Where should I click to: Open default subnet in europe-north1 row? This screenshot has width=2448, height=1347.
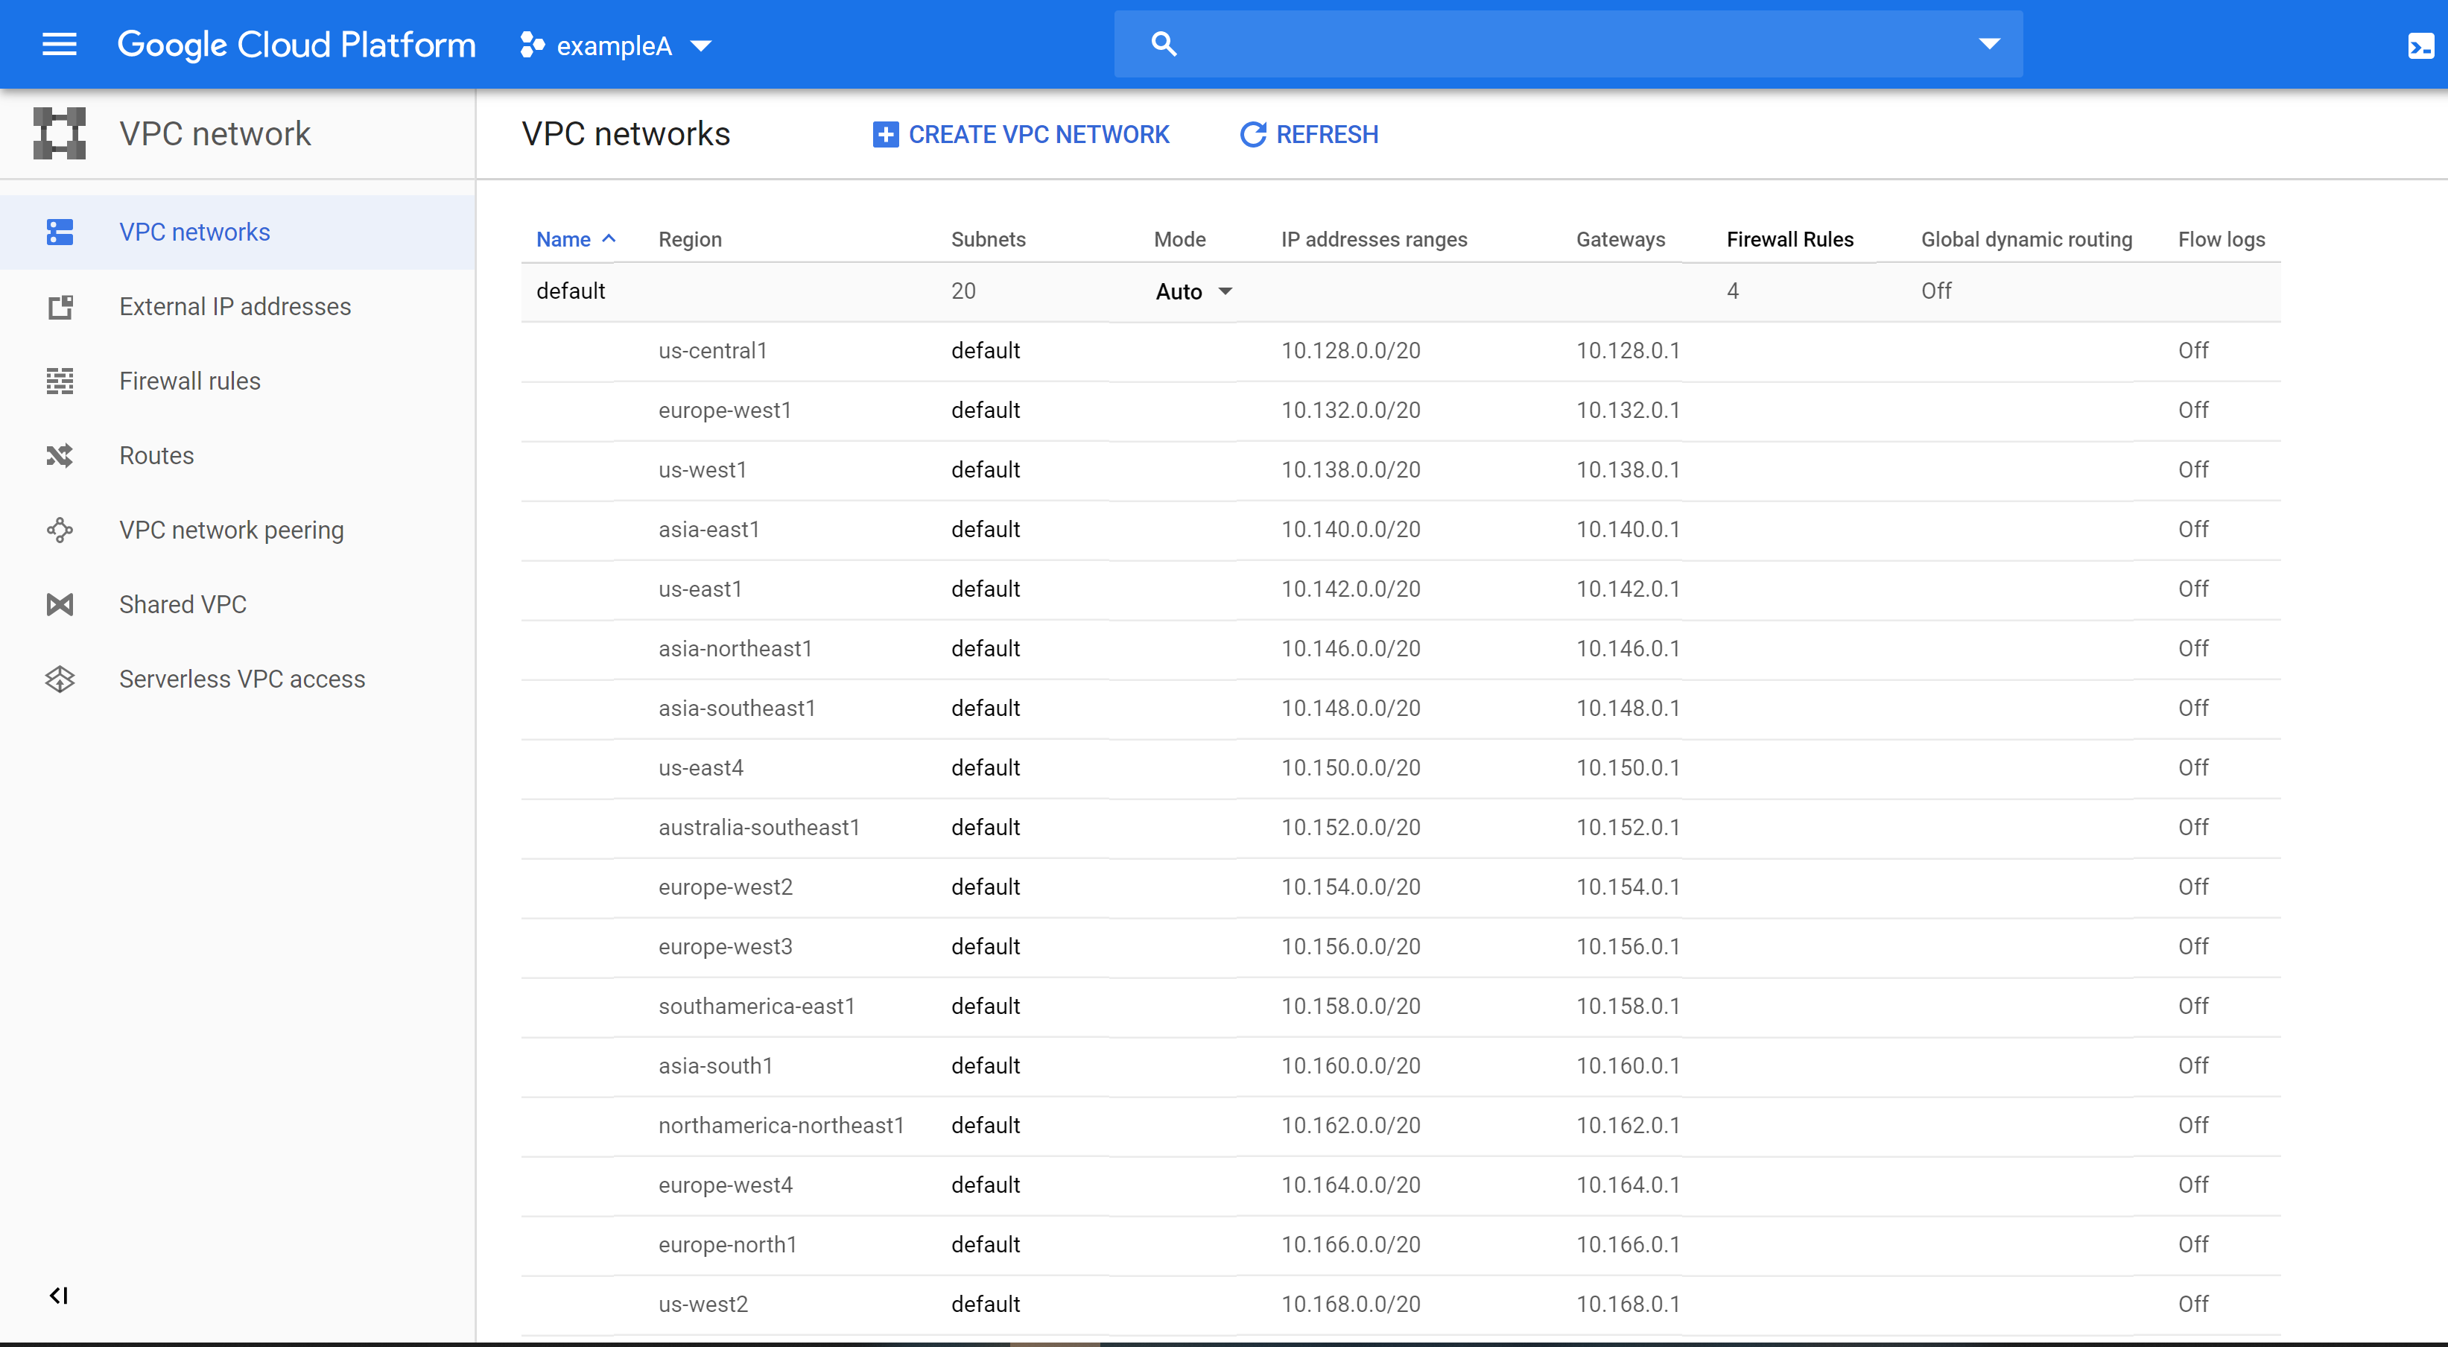click(x=986, y=1245)
